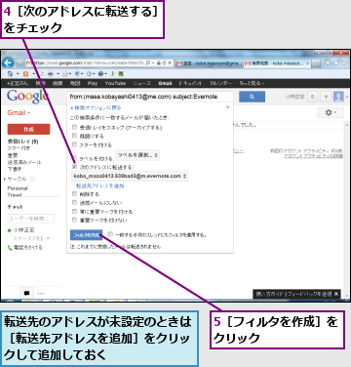Select ニュース in the Google bar
The height and width of the screenshot is (367, 351).
point(142,83)
